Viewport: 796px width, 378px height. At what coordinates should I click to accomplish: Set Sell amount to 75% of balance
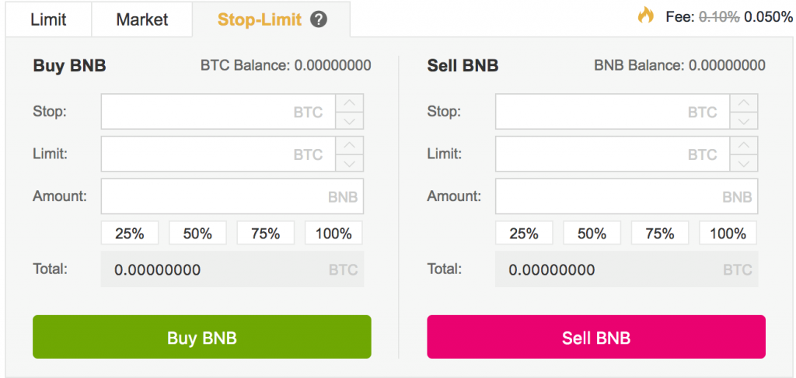click(659, 233)
